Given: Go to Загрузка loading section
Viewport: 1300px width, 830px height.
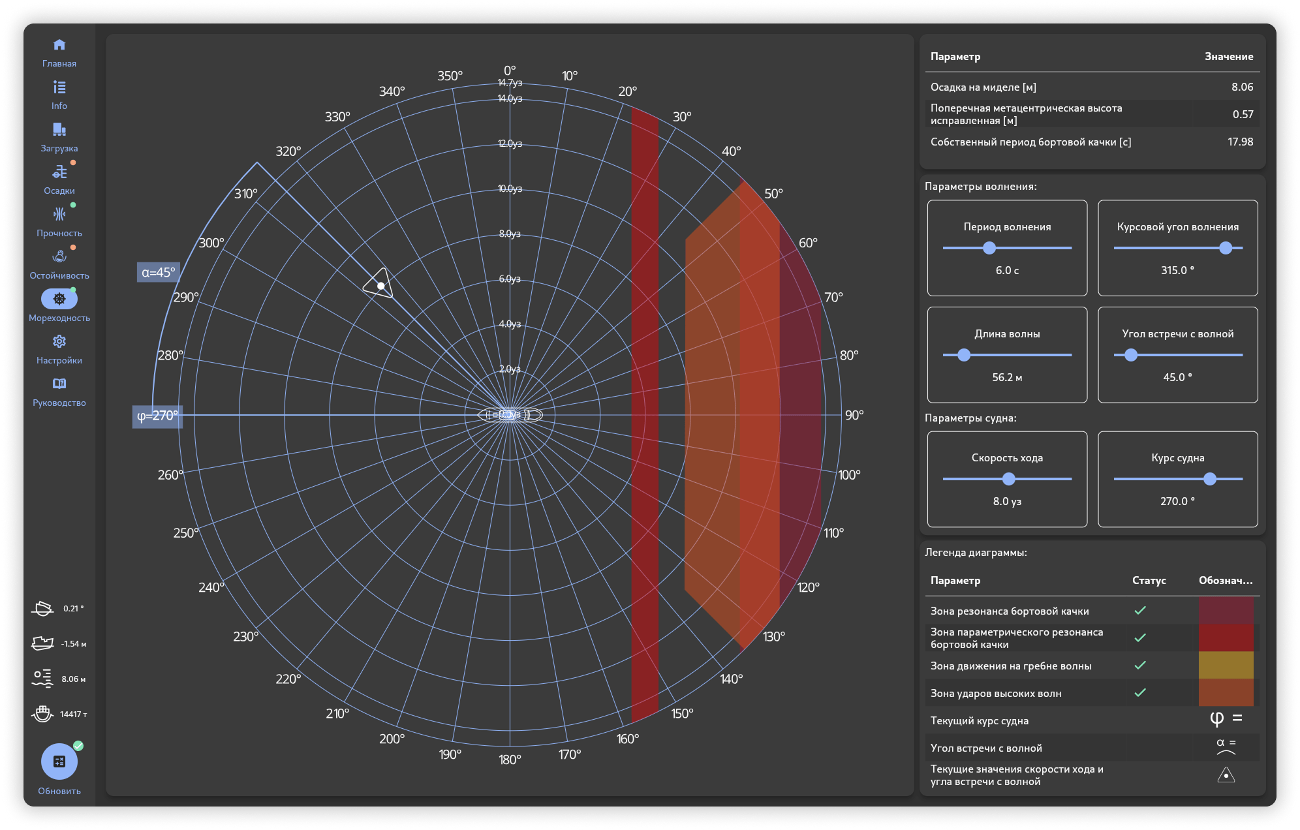Looking at the screenshot, I should (59, 130).
